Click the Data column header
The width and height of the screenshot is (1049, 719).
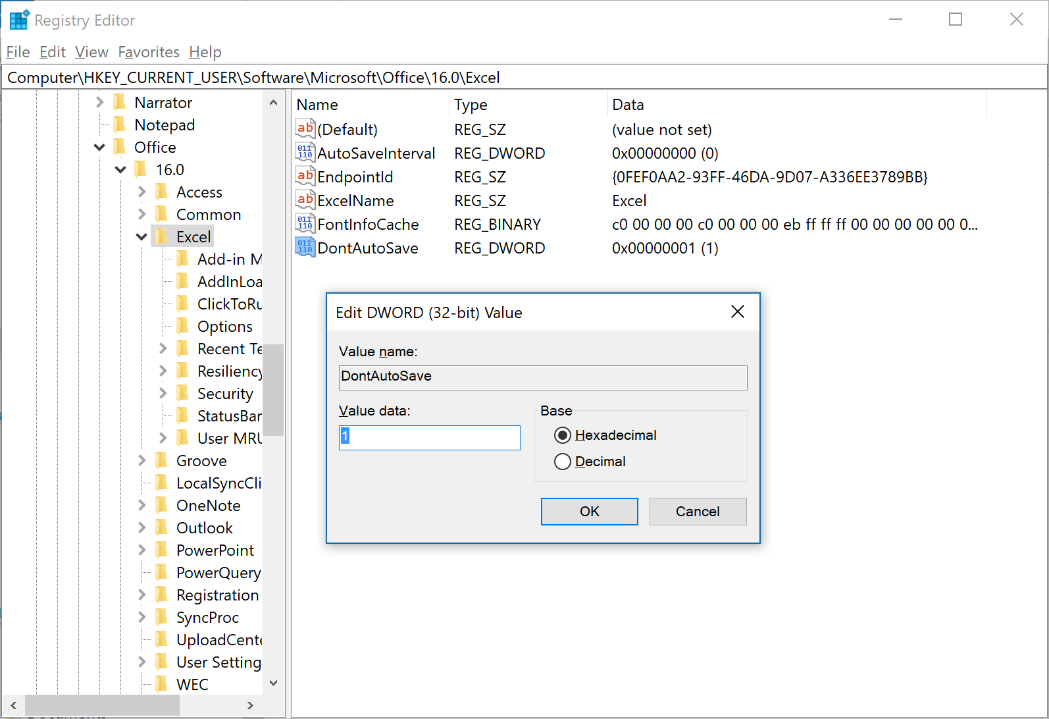797,105
